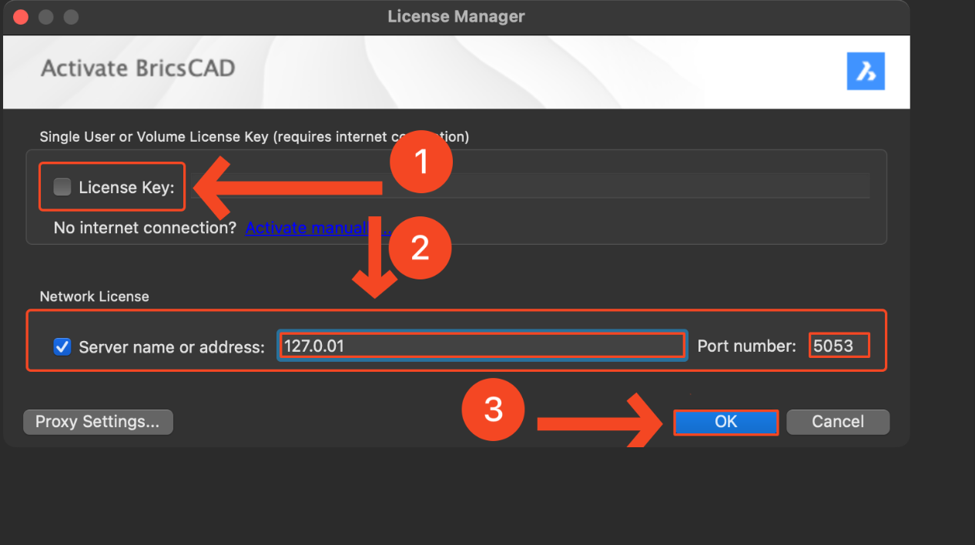Close the License Manager window with the red button
This screenshot has height=545, width=975.
21,16
